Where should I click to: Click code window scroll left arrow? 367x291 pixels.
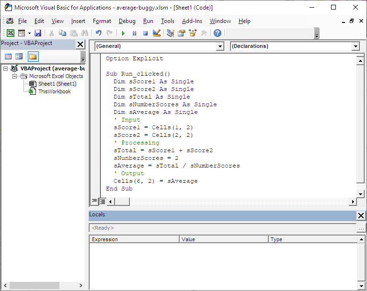tap(111, 201)
